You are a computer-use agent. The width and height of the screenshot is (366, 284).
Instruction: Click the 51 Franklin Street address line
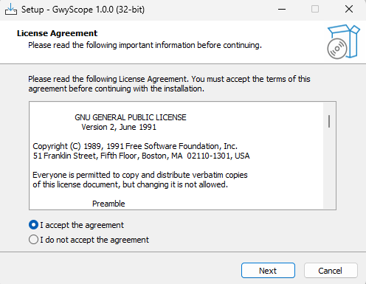[x=141, y=156]
